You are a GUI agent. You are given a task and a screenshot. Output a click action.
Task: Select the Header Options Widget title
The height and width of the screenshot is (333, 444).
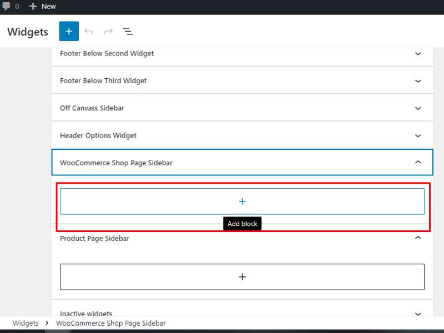pyautogui.click(x=98, y=135)
